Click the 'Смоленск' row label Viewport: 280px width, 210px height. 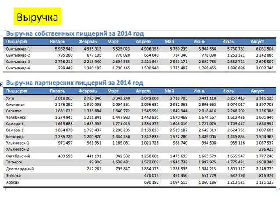[15, 105]
